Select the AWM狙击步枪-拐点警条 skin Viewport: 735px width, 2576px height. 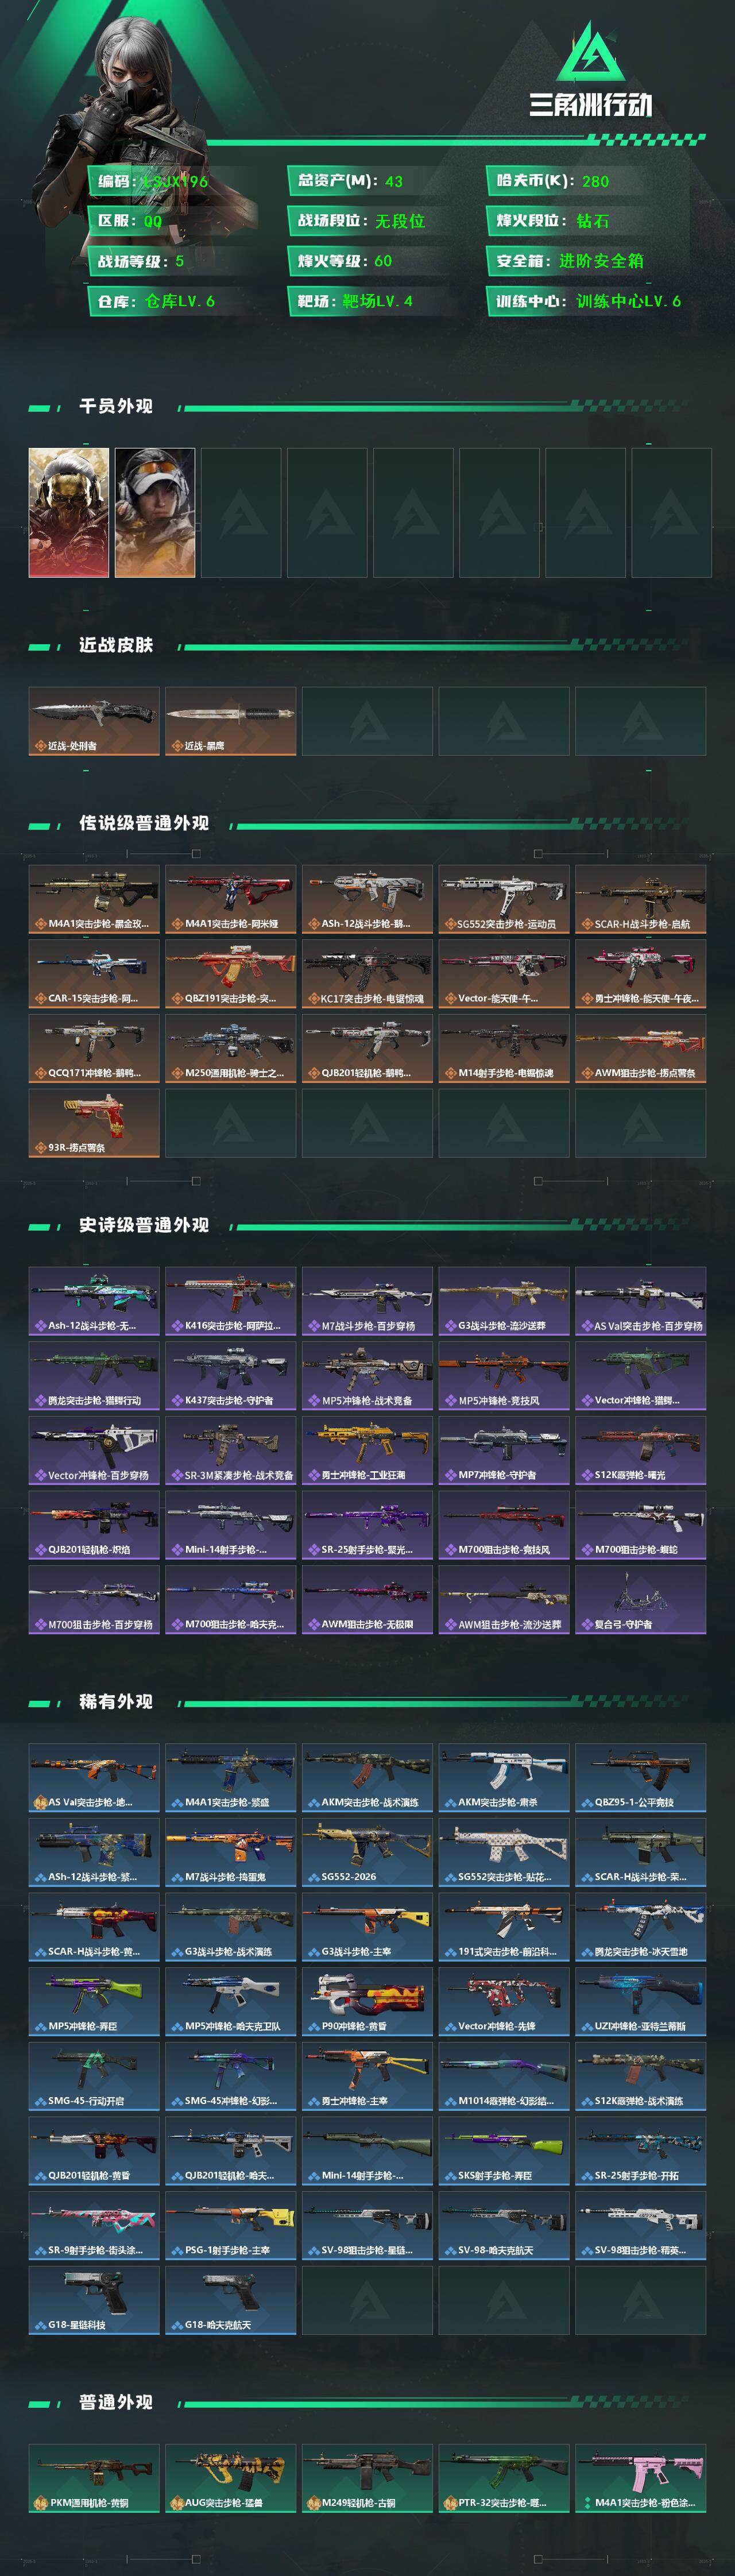640,1048
